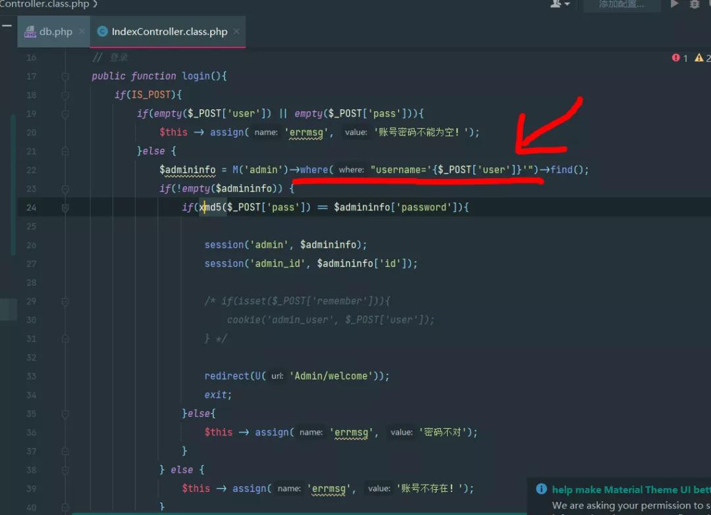Close the IndexController.class.php tab
711x515 pixels.
coord(236,31)
